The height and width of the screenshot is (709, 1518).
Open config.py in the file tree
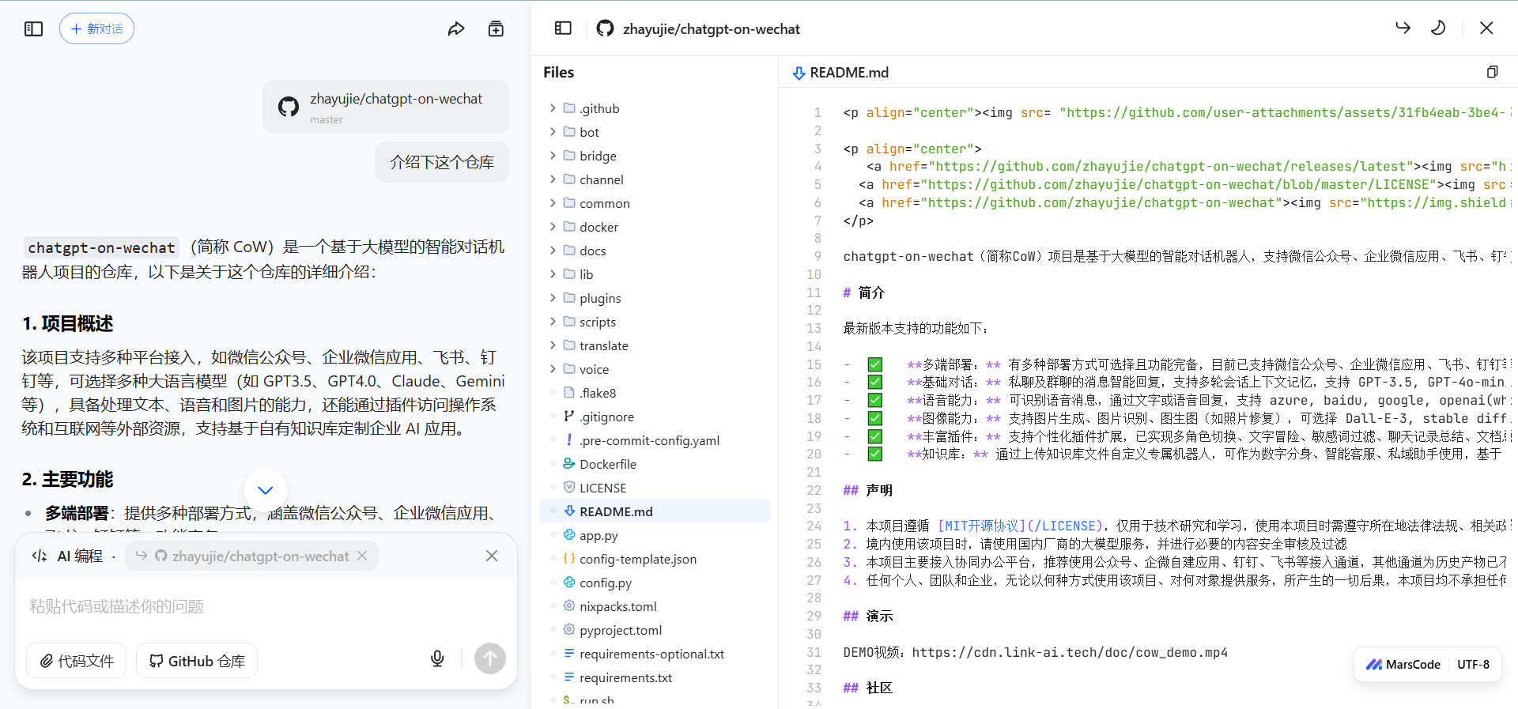point(655,583)
